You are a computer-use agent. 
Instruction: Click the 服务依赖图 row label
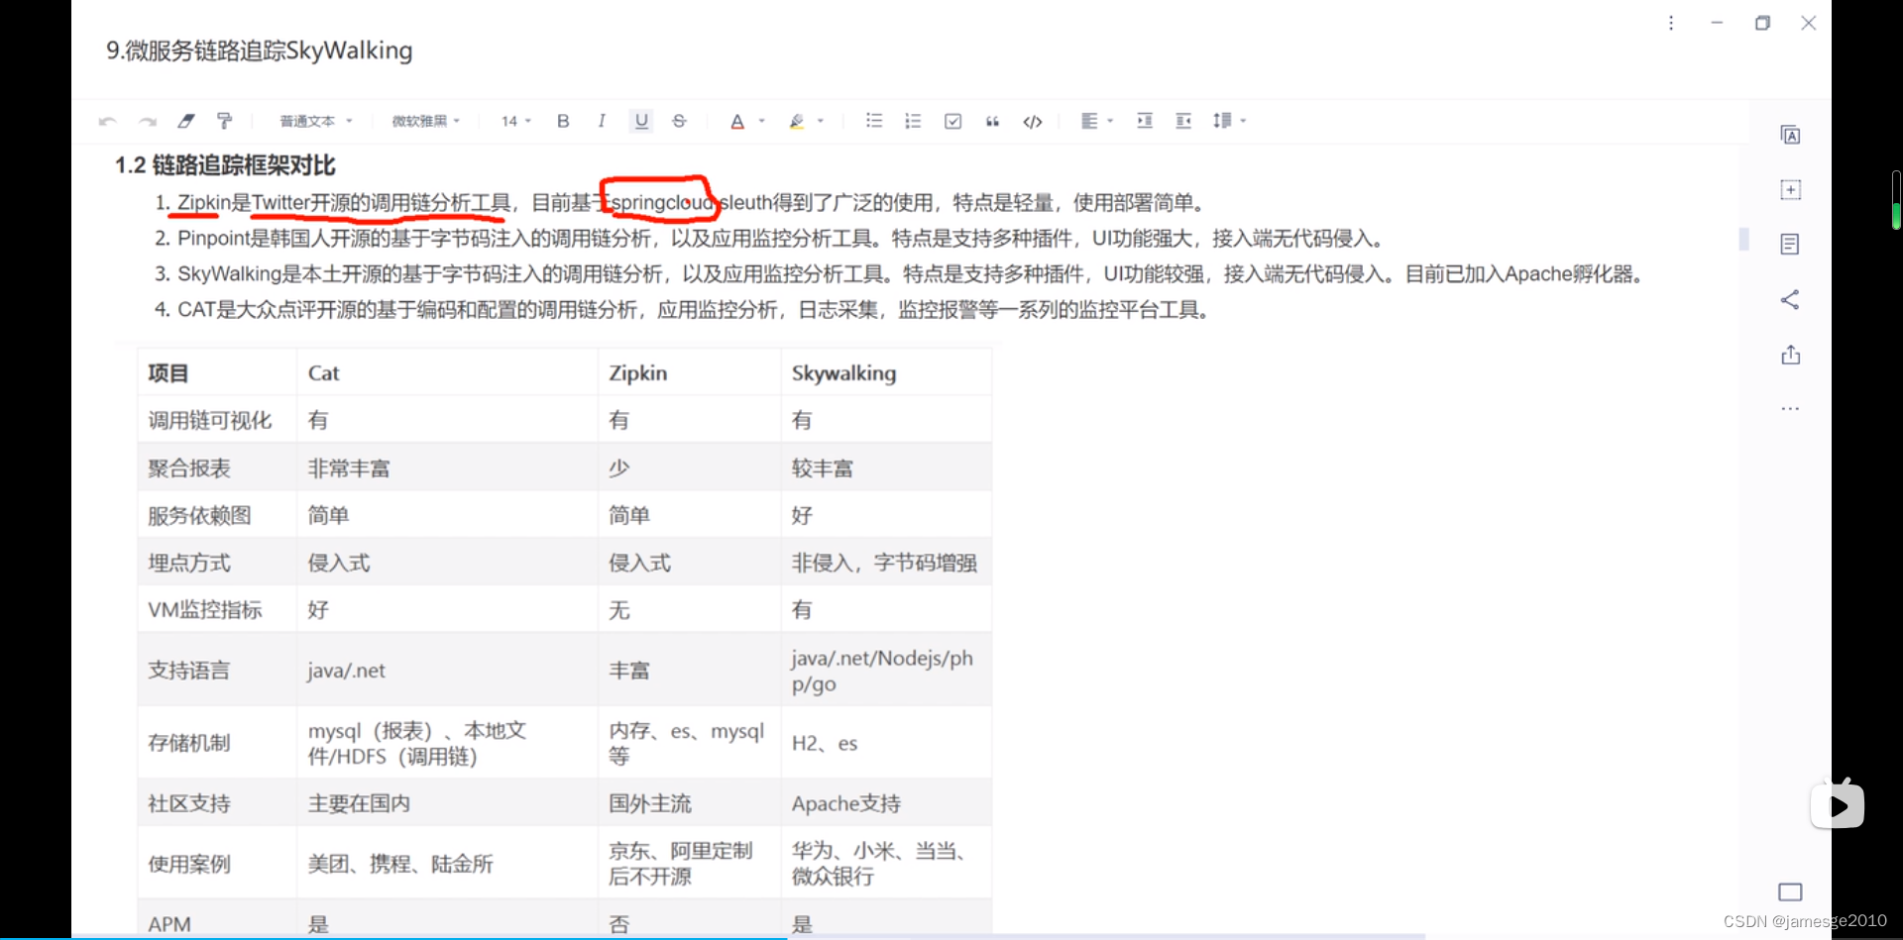click(199, 515)
